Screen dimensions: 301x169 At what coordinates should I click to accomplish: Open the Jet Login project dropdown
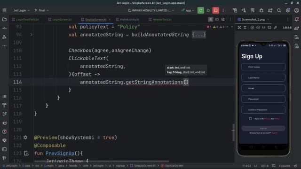click(21, 10)
